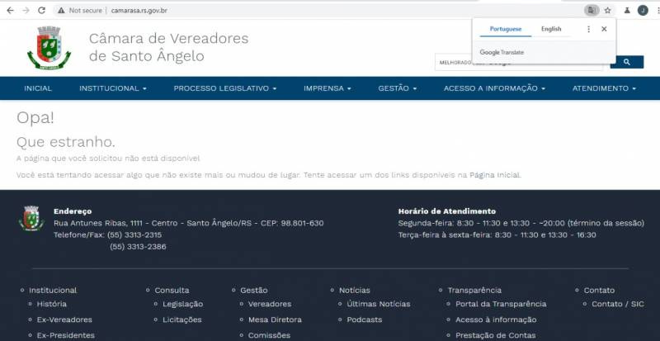Open footer link Notícias

(x=355, y=290)
